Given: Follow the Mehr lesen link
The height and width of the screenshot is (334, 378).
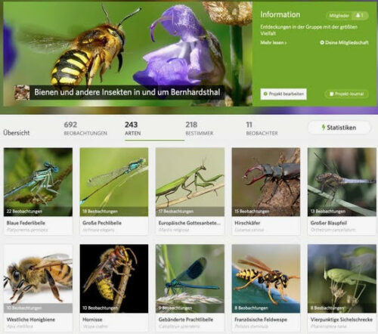Looking at the screenshot, I should (x=273, y=42).
